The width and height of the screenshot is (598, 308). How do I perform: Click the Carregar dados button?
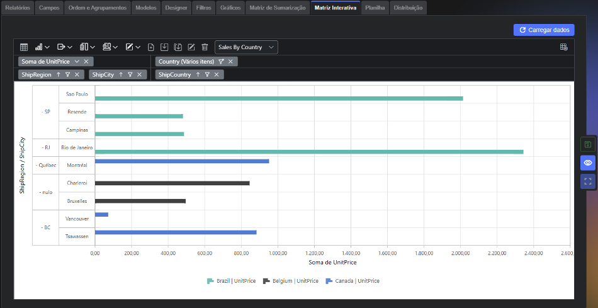(x=544, y=30)
